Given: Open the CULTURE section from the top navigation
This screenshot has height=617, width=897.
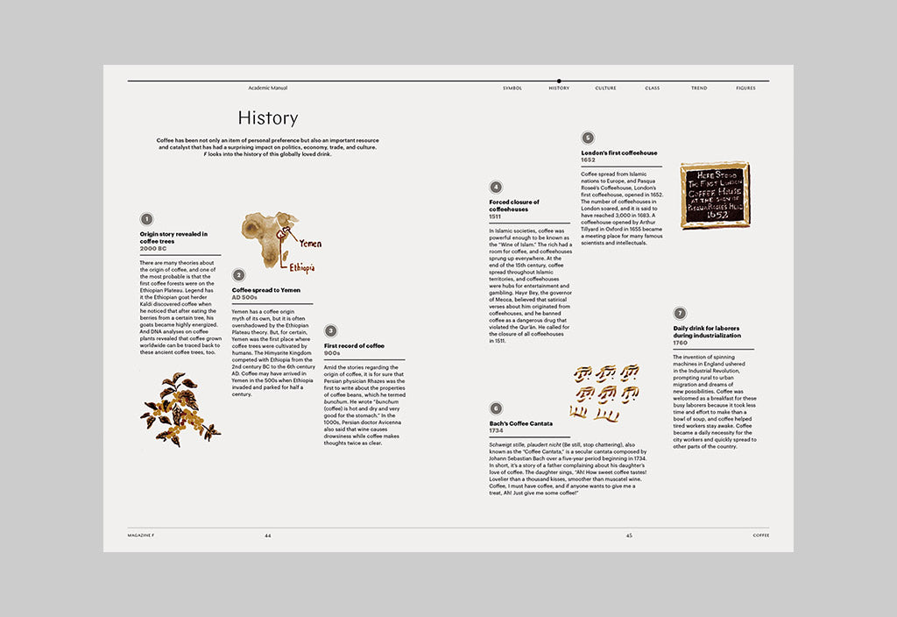Looking at the screenshot, I should click(x=605, y=88).
